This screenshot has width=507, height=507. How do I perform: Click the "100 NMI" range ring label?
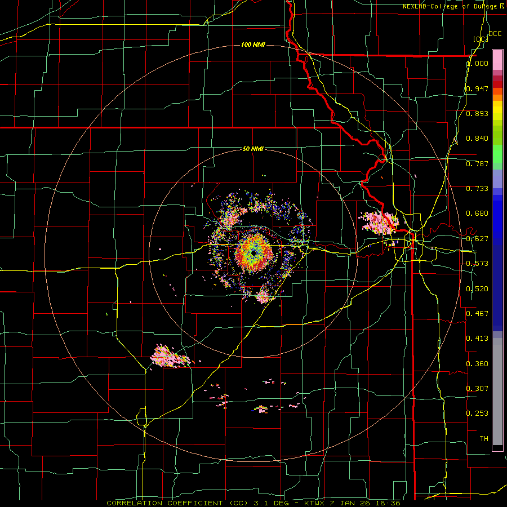coord(253,45)
